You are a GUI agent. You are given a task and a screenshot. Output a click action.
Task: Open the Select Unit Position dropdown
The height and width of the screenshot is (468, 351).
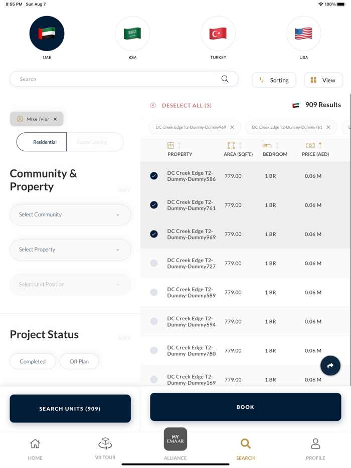(x=70, y=285)
